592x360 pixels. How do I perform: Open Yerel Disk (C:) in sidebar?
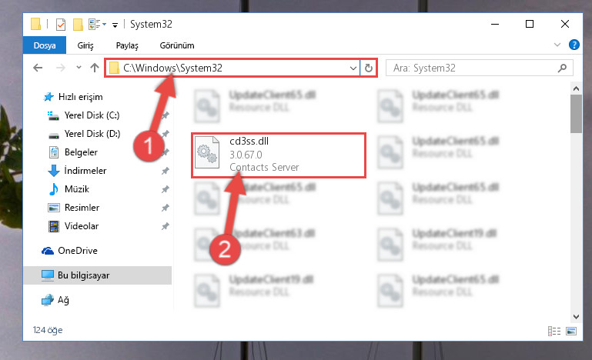(92, 115)
